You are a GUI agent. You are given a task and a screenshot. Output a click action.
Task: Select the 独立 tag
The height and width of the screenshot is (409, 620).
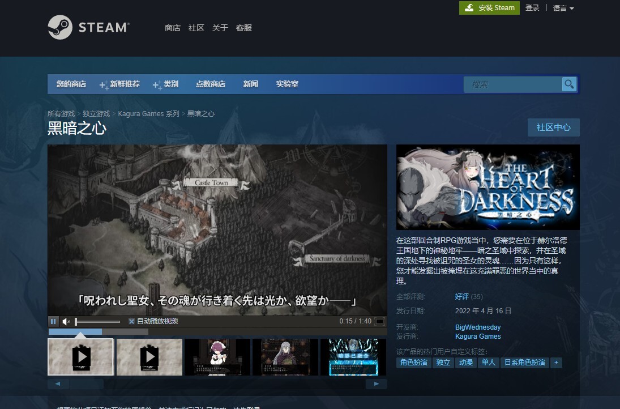pyautogui.click(x=443, y=363)
